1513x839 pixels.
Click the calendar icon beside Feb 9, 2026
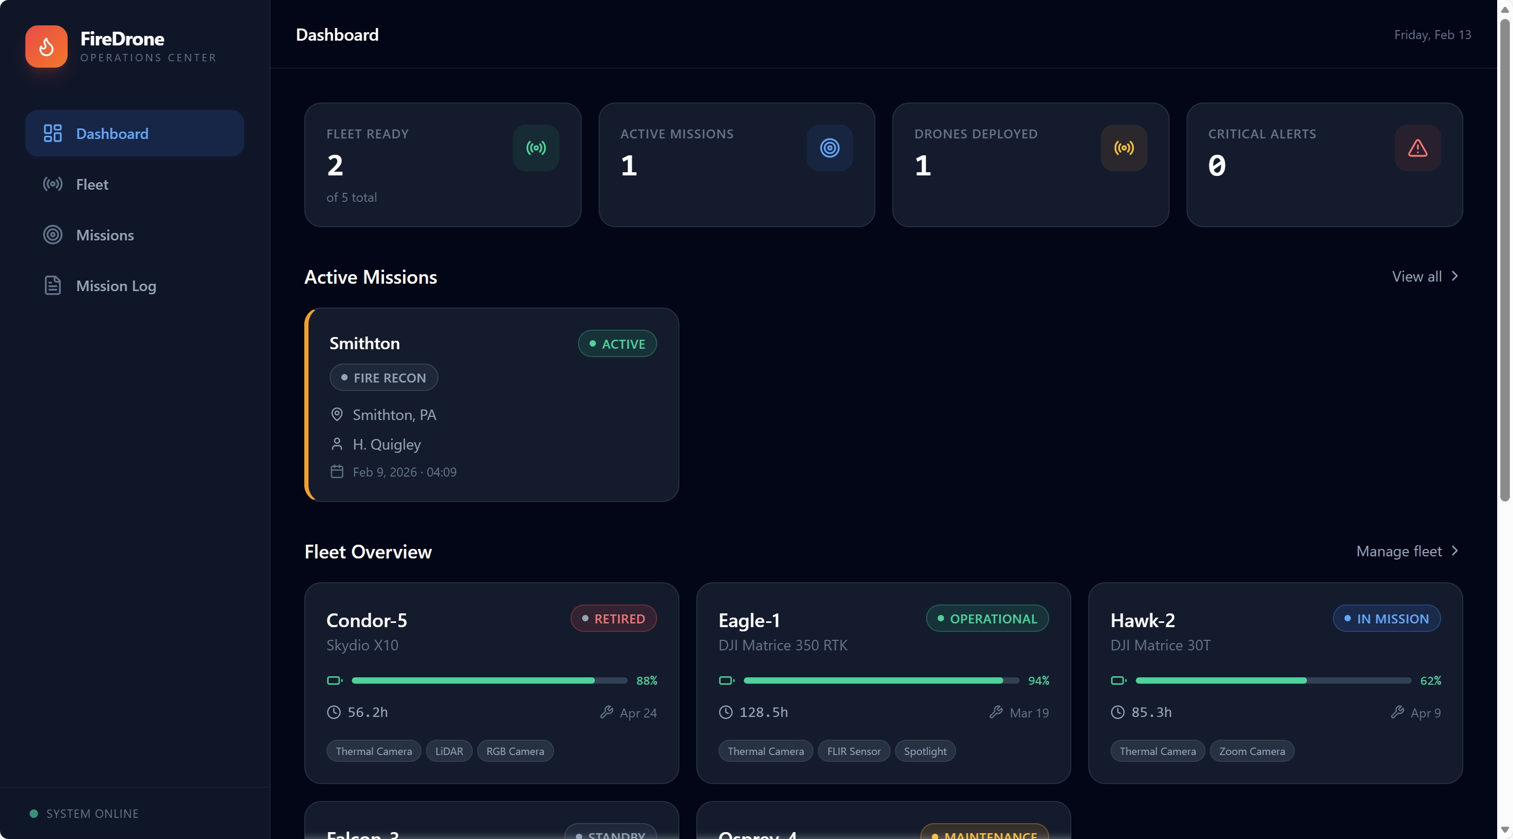click(x=337, y=472)
